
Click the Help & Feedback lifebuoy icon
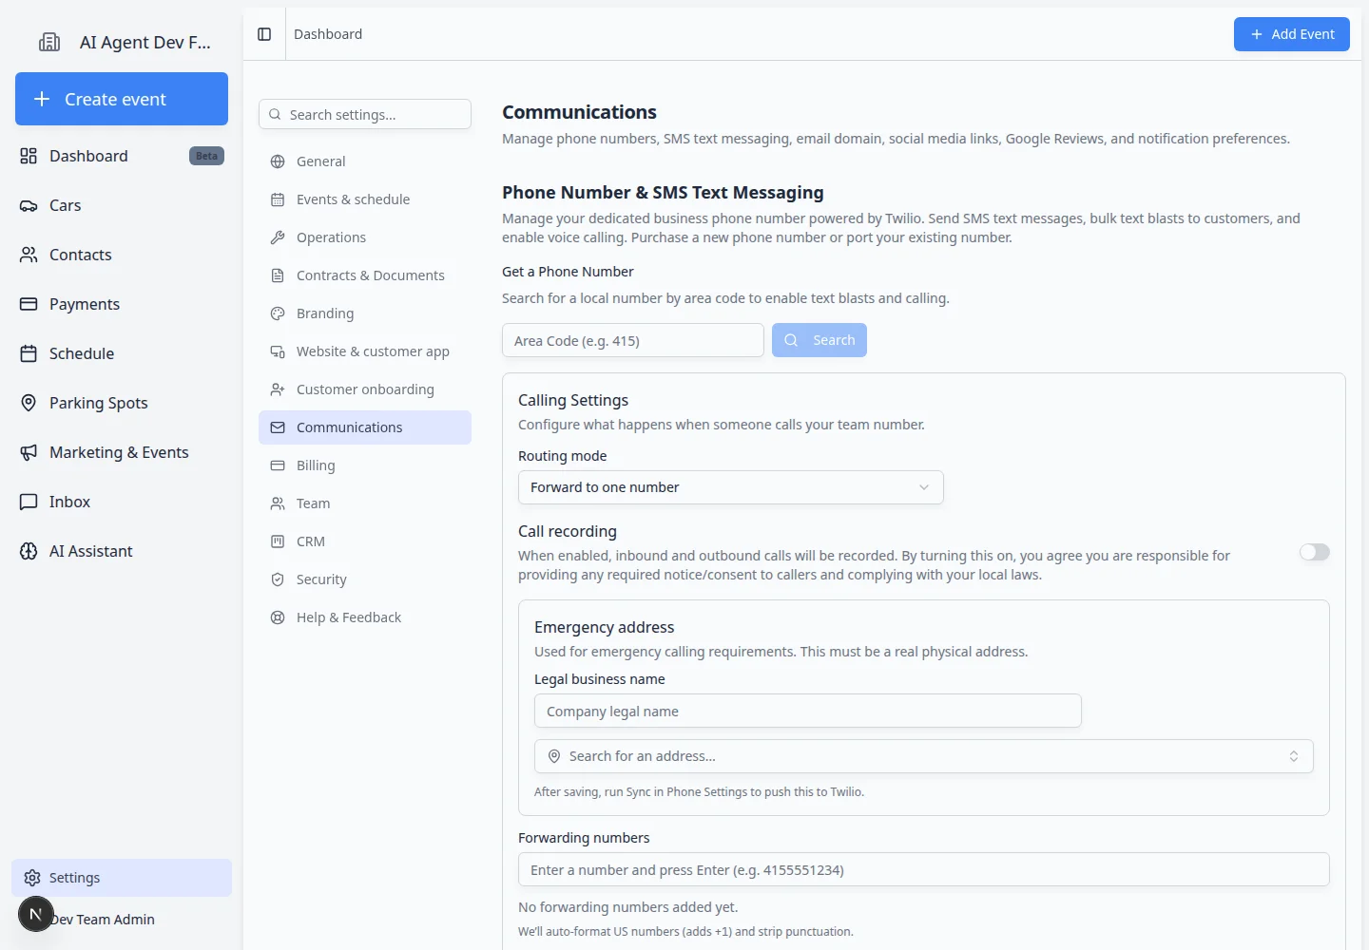coord(278,617)
